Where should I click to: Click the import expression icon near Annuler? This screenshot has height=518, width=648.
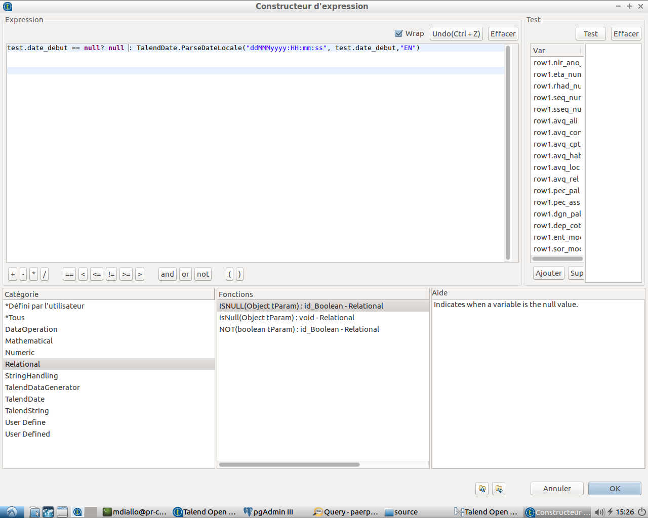pyautogui.click(x=482, y=489)
